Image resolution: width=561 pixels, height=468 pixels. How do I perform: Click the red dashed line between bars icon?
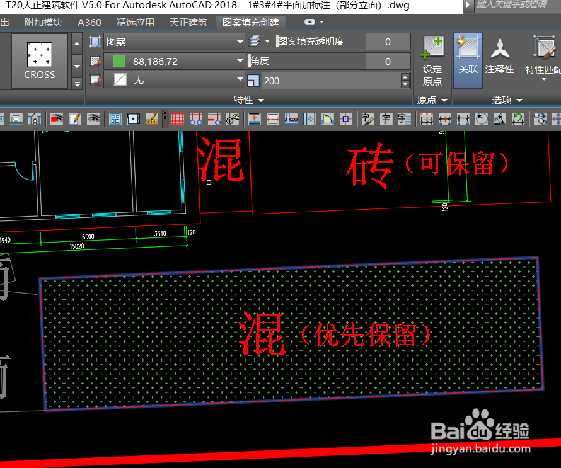[273, 118]
